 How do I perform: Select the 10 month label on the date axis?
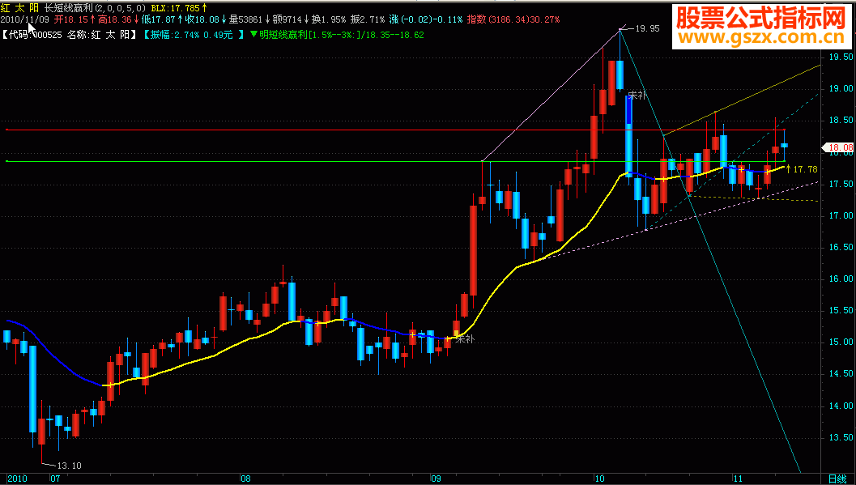tap(600, 479)
